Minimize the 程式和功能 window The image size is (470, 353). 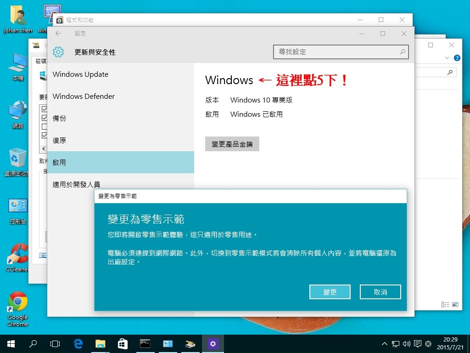[x=360, y=20]
